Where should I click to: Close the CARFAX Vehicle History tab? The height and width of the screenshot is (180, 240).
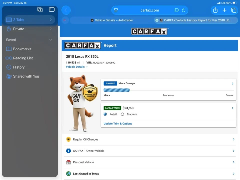click(x=157, y=20)
